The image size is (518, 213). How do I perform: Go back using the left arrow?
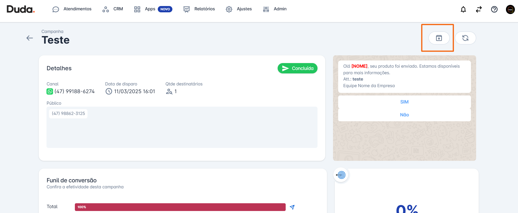[30, 38]
